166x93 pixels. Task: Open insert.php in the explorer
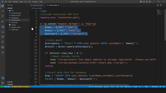coord(14,22)
